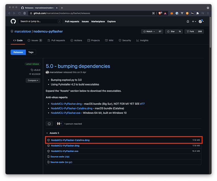Open the 57 watchers count

point(160,31)
